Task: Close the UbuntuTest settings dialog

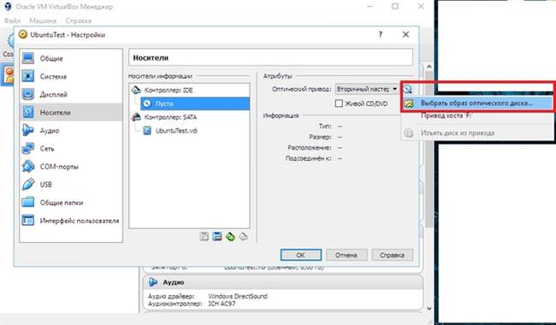Action: [x=405, y=35]
